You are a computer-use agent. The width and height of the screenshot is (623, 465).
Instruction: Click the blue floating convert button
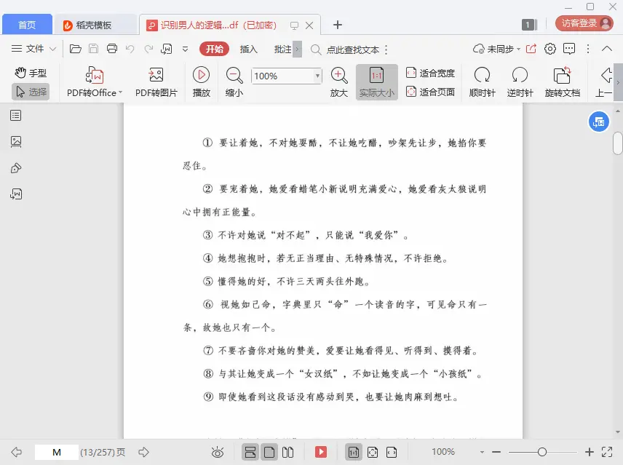pos(598,122)
